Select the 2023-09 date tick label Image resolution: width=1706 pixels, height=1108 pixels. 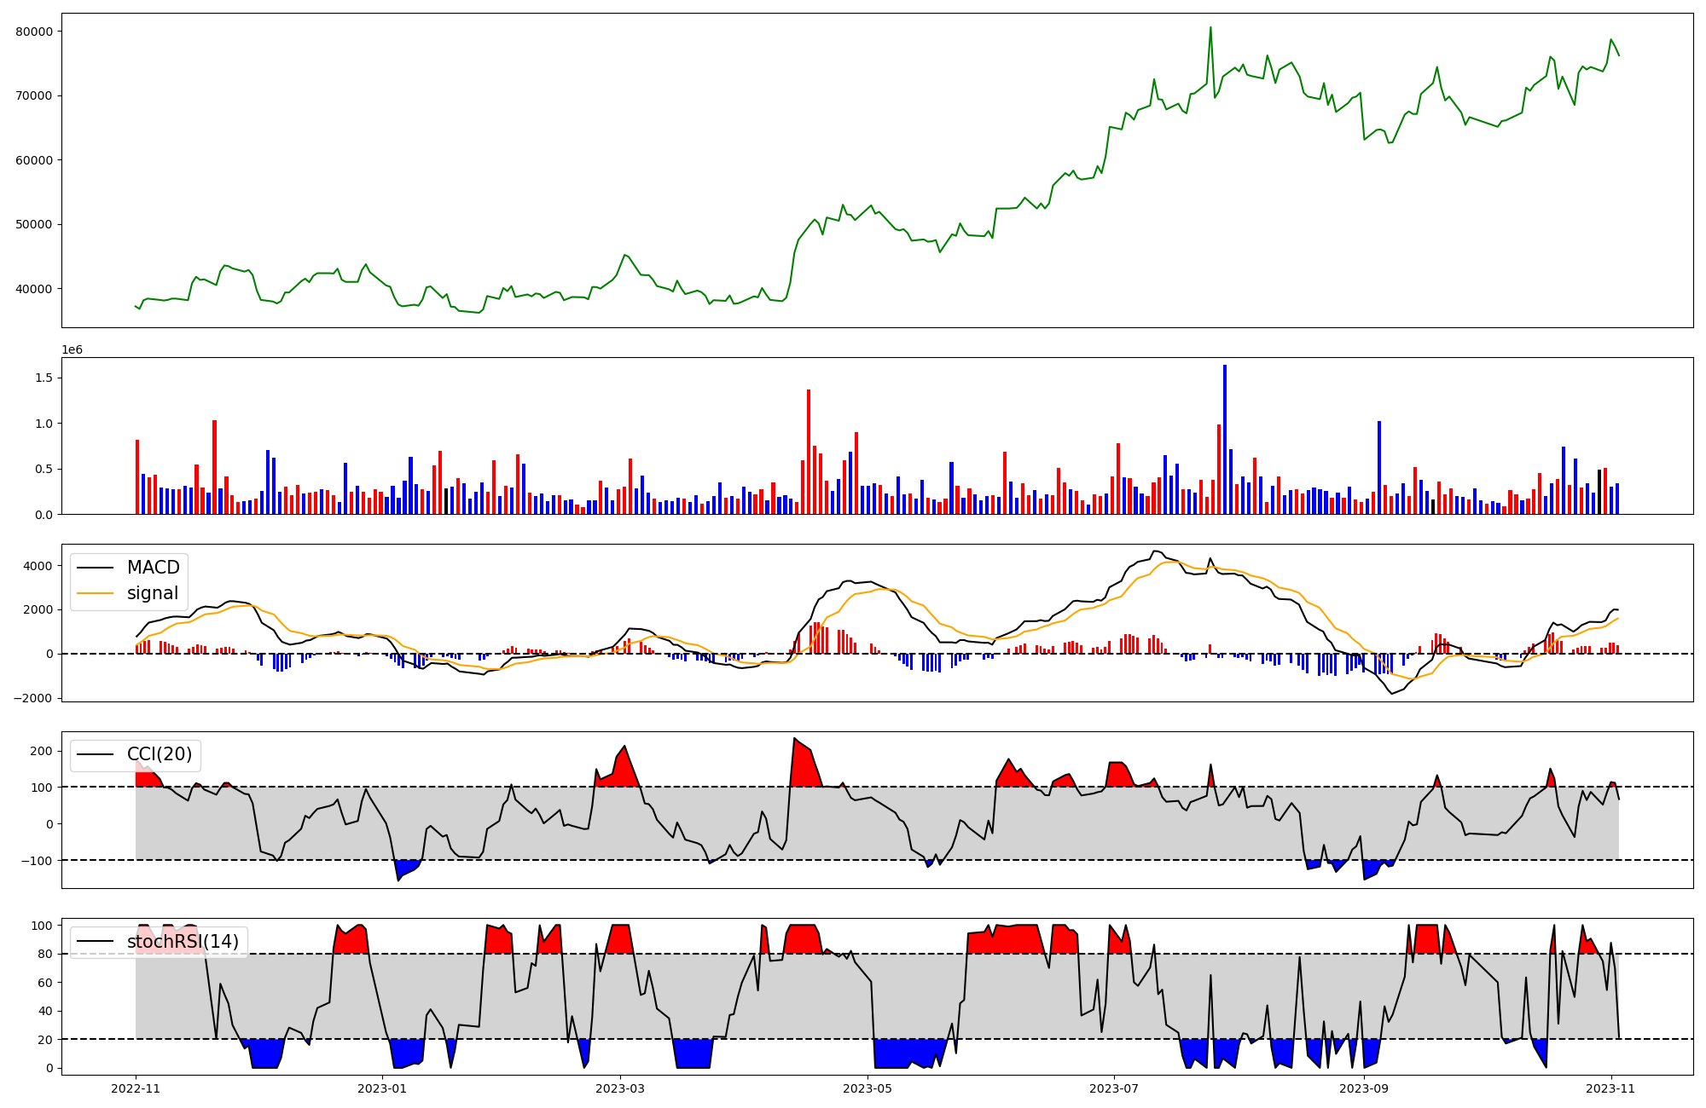coord(1364,1088)
